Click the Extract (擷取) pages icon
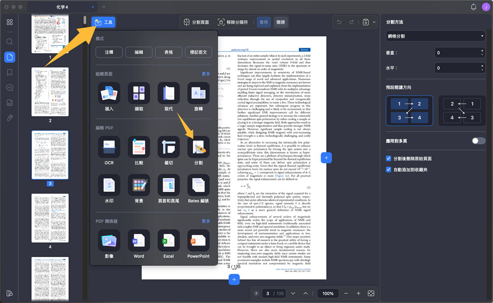 pos(139,93)
